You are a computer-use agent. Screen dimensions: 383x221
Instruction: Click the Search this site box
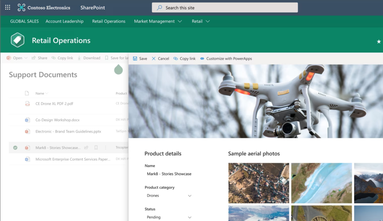click(x=225, y=8)
